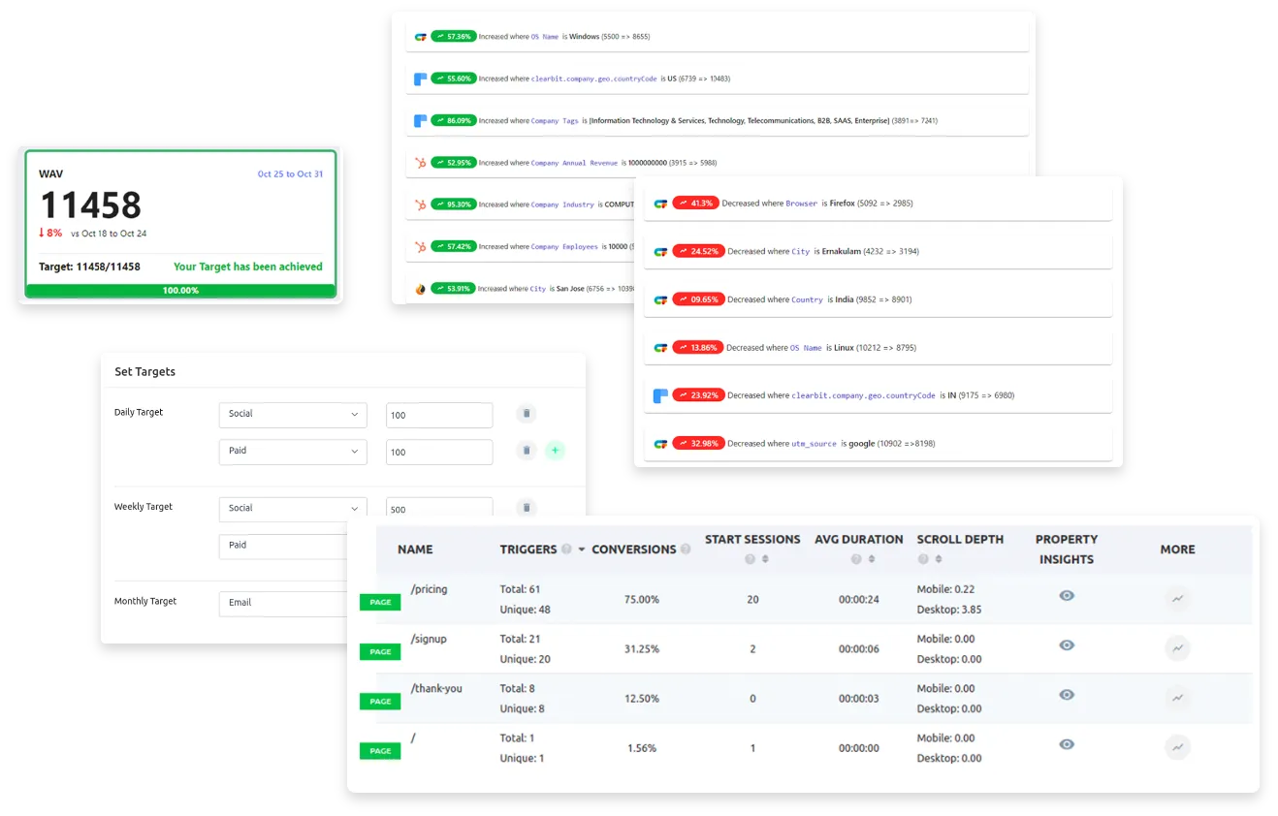Image resolution: width=1278 pixels, height=816 pixels.
Task: Open the insights eye icon for /pricing
Action: pyautogui.click(x=1067, y=596)
